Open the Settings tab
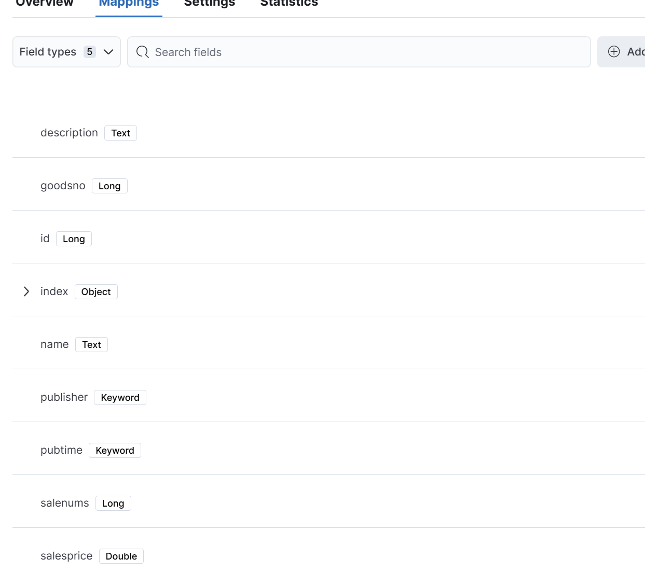The height and width of the screenshot is (573, 645). pos(210,4)
